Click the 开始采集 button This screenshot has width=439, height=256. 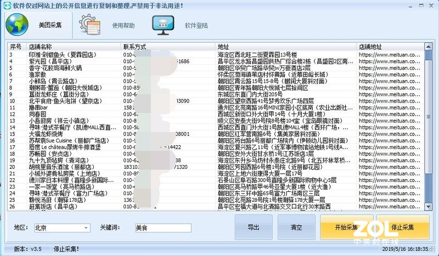(346, 227)
